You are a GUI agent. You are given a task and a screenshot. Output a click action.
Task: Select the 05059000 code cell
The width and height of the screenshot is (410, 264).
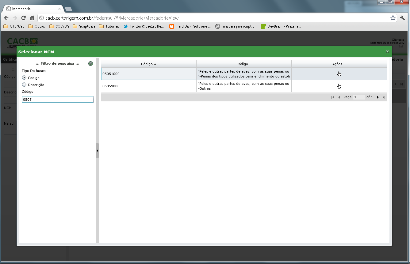point(149,86)
